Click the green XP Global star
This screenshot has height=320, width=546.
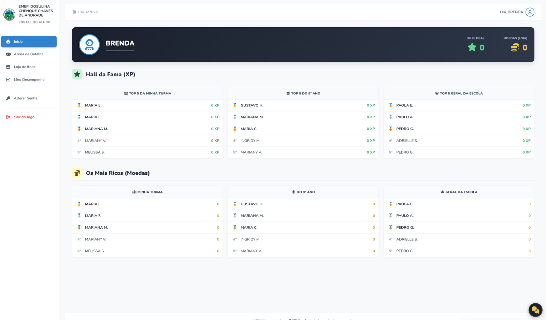click(x=472, y=47)
